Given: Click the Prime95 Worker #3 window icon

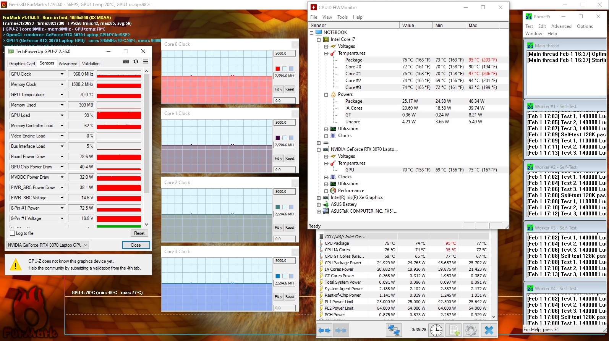Looking at the screenshot, I should (530, 228).
